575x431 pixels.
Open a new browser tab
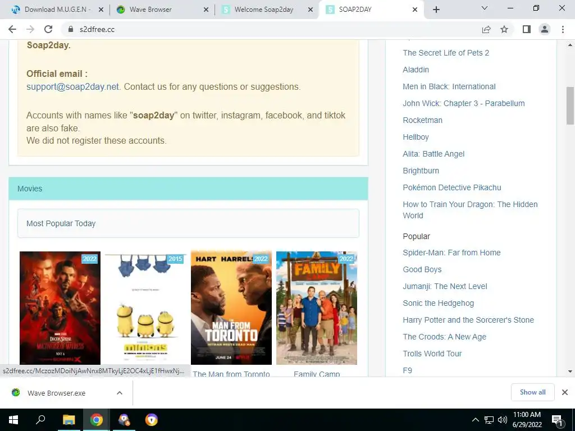coord(436,10)
